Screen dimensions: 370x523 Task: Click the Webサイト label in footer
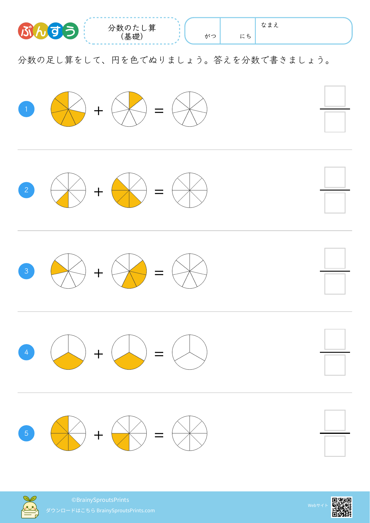318,505
